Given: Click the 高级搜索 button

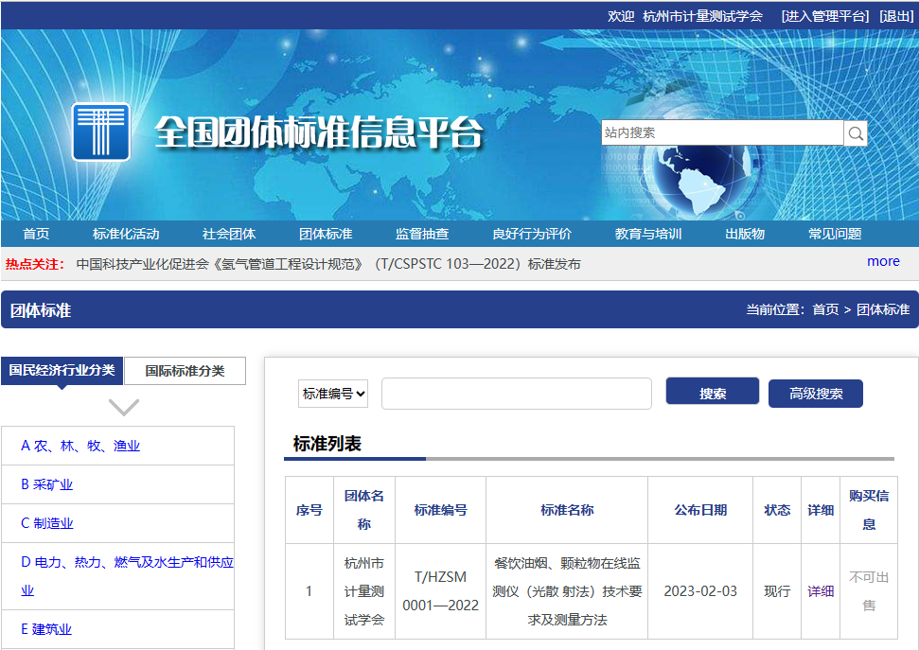Looking at the screenshot, I should pos(816,394).
